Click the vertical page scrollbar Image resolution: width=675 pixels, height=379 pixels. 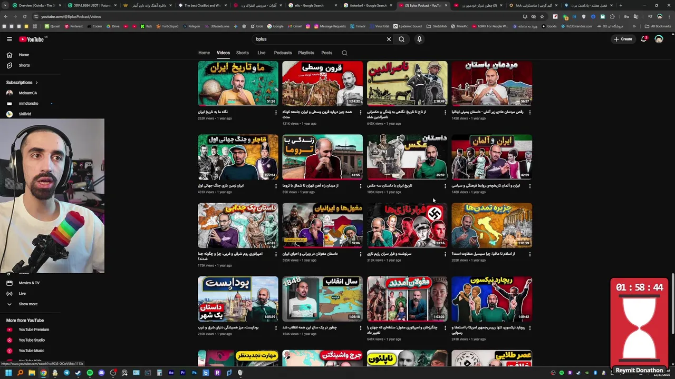pyautogui.click(x=672, y=303)
